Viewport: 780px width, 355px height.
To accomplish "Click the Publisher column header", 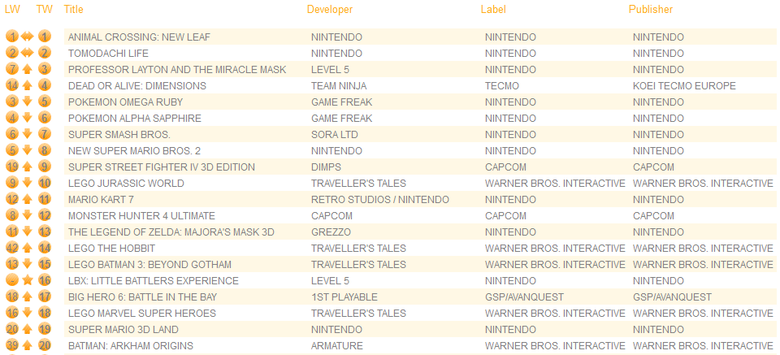I will [651, 10].
